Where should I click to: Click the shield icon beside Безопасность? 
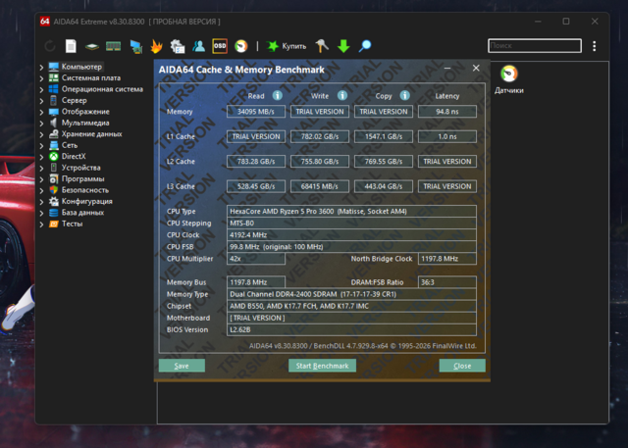click(x=54, y=190)
